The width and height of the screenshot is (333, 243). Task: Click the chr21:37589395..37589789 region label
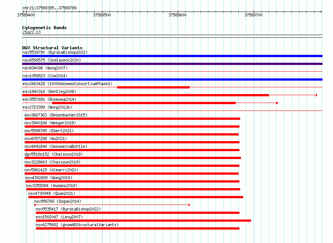point(49,8)
